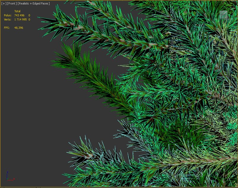Screen dimensions: 238x188
Task: Click the Verts label in viewport statistics
Action: pos(7,19)
